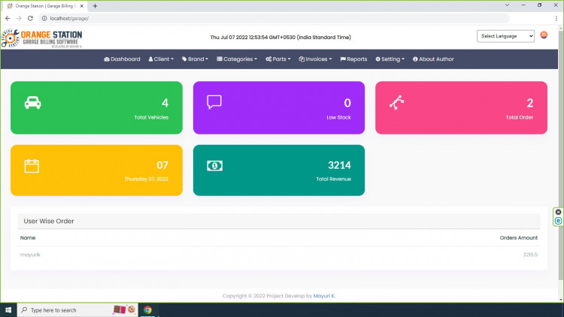Open the Select Language dropdown
This screenshot has height=317, width=564.
505,36
